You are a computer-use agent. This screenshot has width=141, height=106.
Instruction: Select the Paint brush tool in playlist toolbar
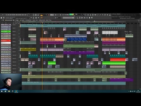coord(7,20)
